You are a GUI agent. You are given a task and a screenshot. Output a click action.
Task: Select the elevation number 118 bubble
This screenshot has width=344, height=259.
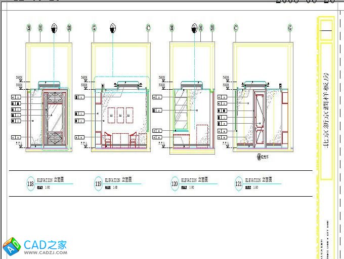click(31, 184)
